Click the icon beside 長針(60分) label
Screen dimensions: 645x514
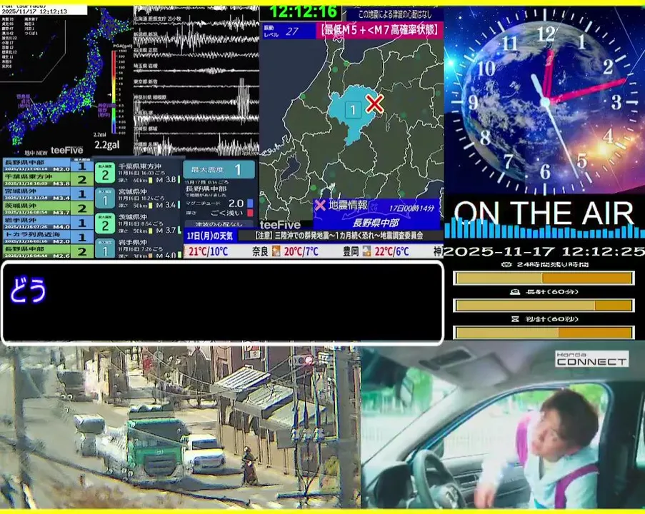pos(514,292)
